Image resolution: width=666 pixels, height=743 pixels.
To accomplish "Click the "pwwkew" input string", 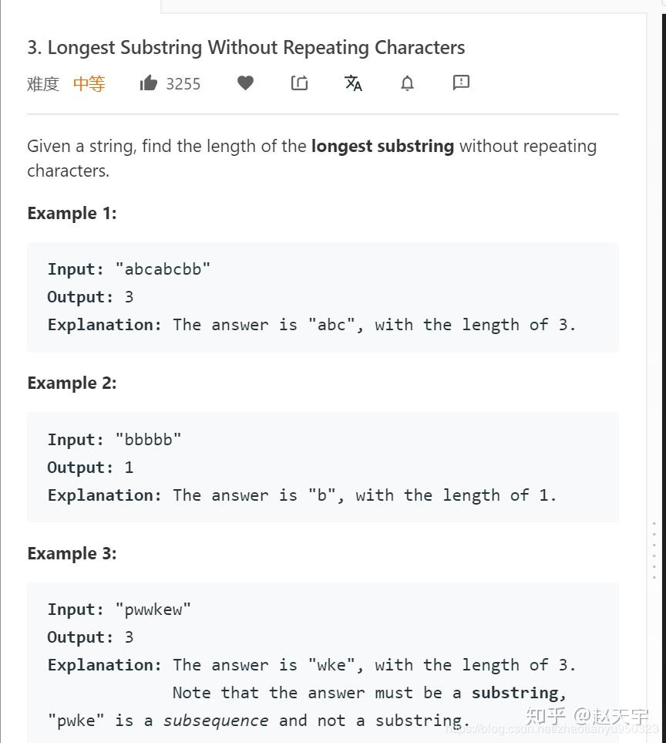I will pyautogui.click(x=153, y=610).
